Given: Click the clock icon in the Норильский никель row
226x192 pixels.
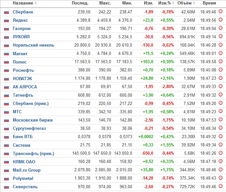Looking at the screenshot, I should (x=221, y=45).
